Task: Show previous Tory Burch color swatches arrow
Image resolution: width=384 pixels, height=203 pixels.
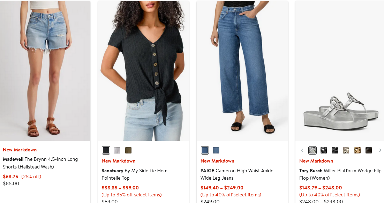Action: coord(302,150)
